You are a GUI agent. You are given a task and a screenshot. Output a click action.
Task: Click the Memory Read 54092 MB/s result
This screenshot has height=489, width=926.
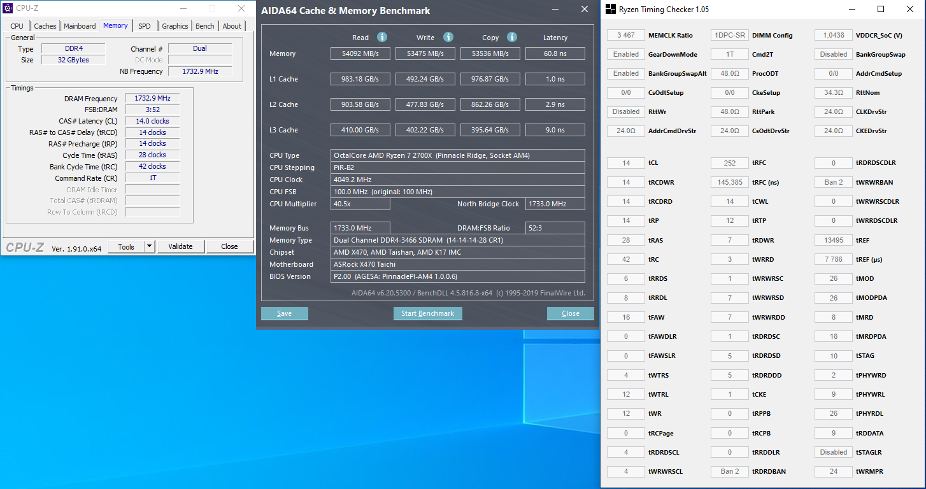(360, 53)
